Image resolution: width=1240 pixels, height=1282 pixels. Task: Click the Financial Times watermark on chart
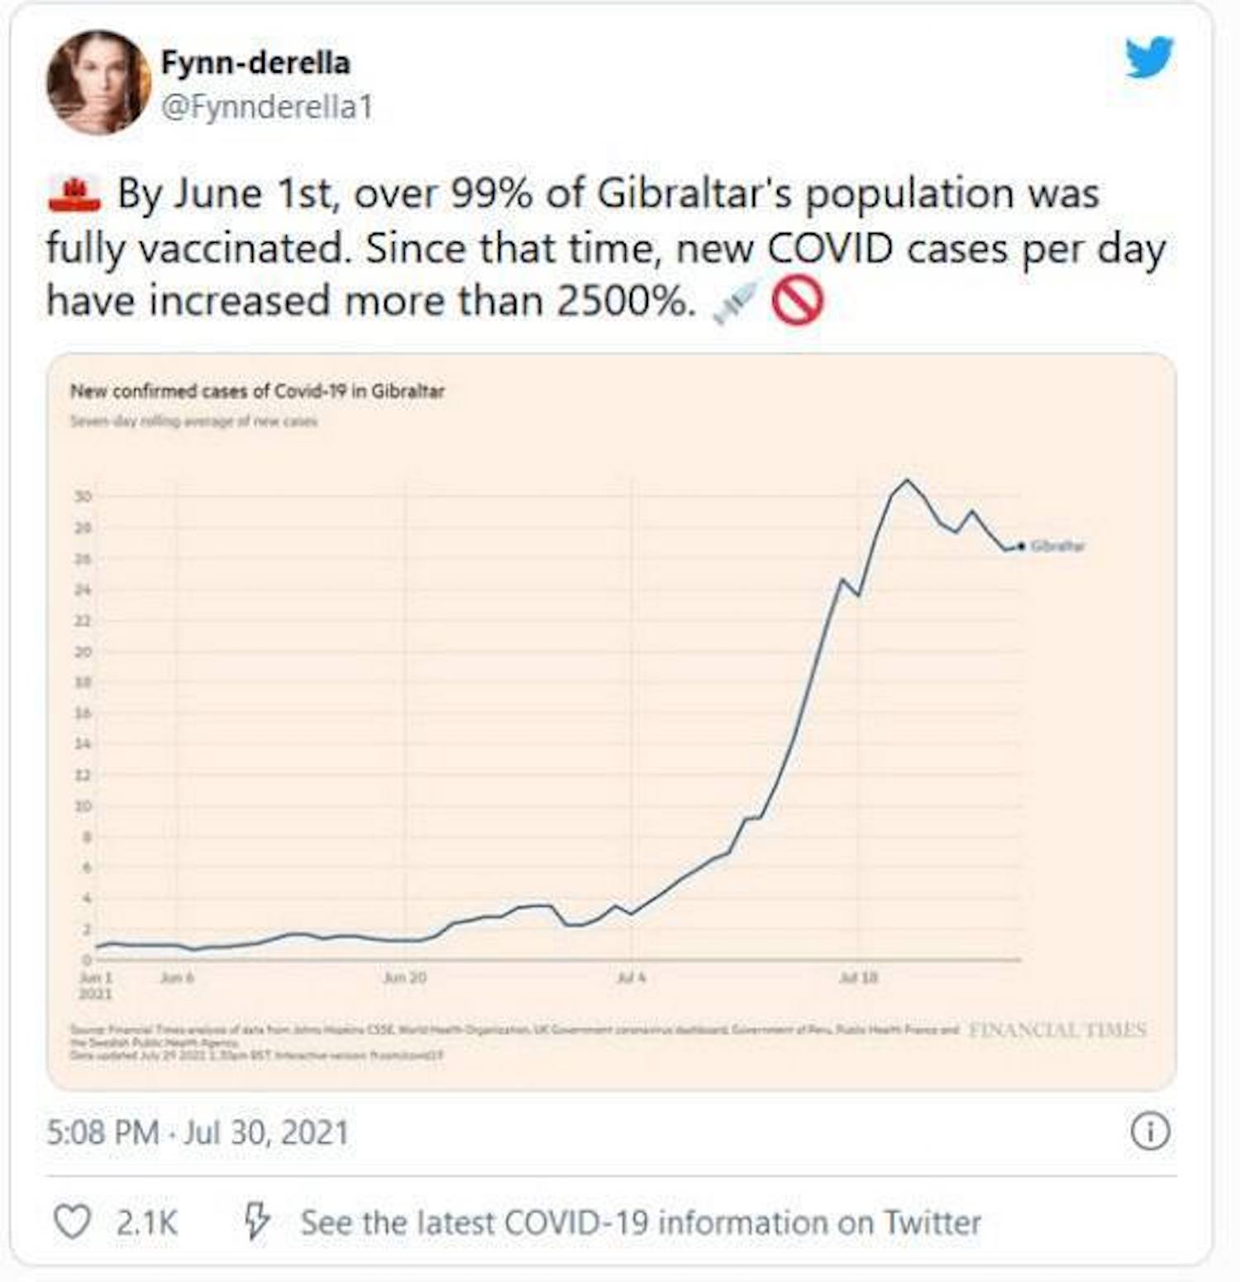(1057, 1030)
